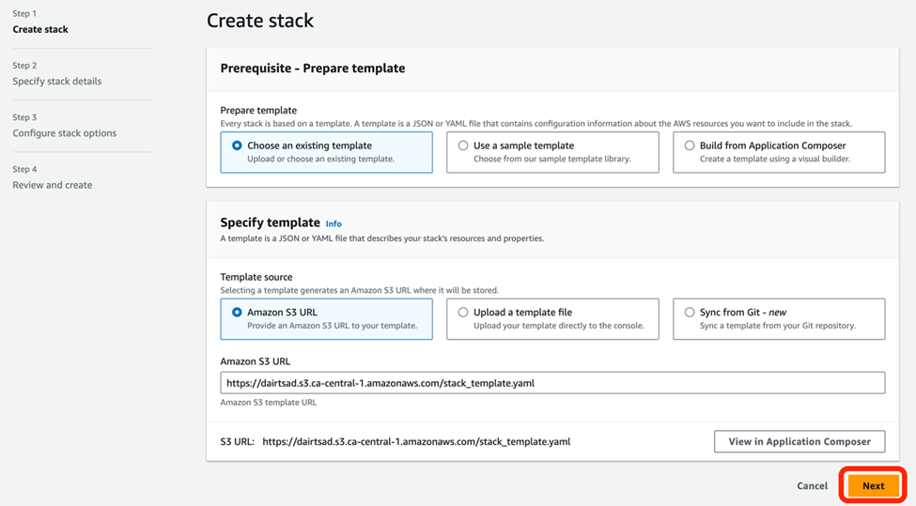The width and height of the screenshot is (916, 506).
Task: Click the 'Amazon S3 template URL' hint text
Action: click(269, 403)
